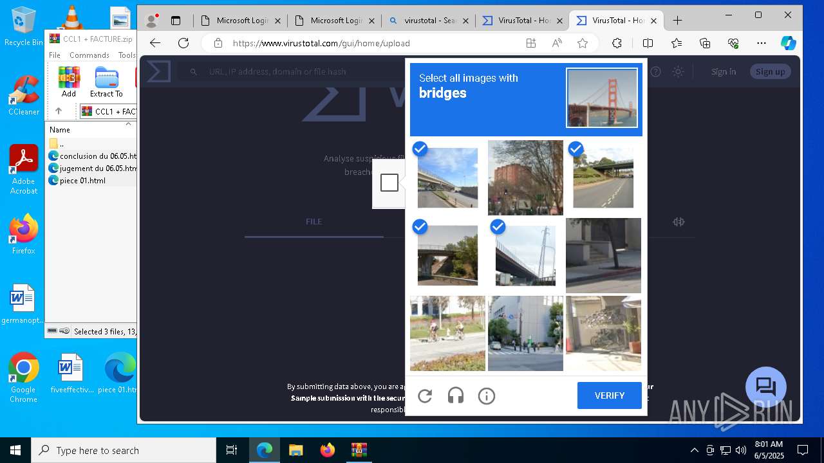This screenshot has width=824, height=463.
Task: Open the Adobe Acrobat desktop shortcut
Action: [24, 169]
